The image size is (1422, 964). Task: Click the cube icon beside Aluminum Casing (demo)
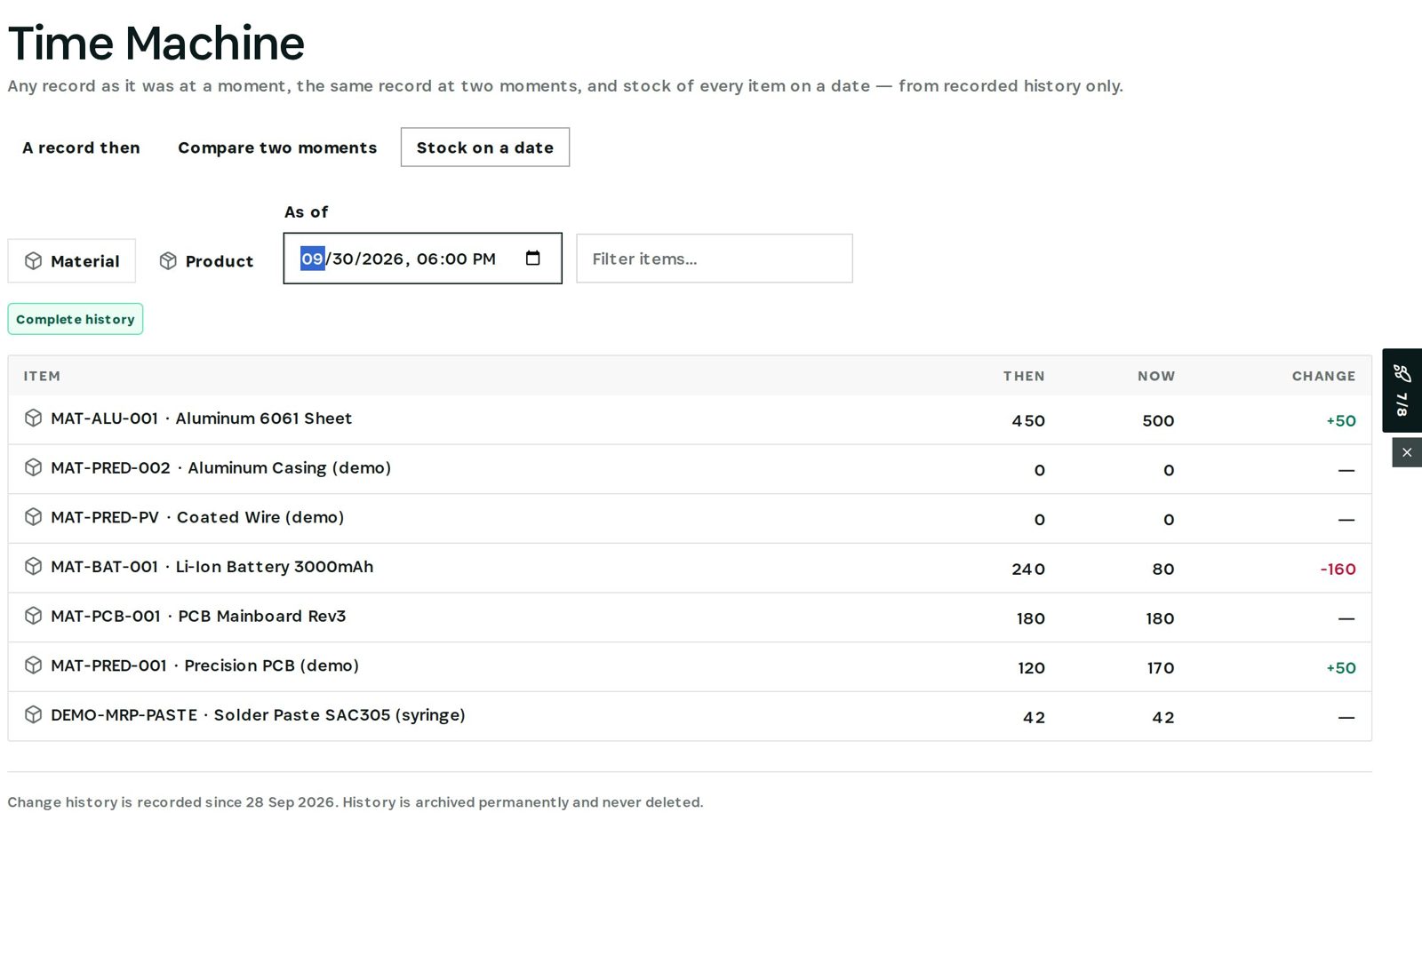pos(33,467)
